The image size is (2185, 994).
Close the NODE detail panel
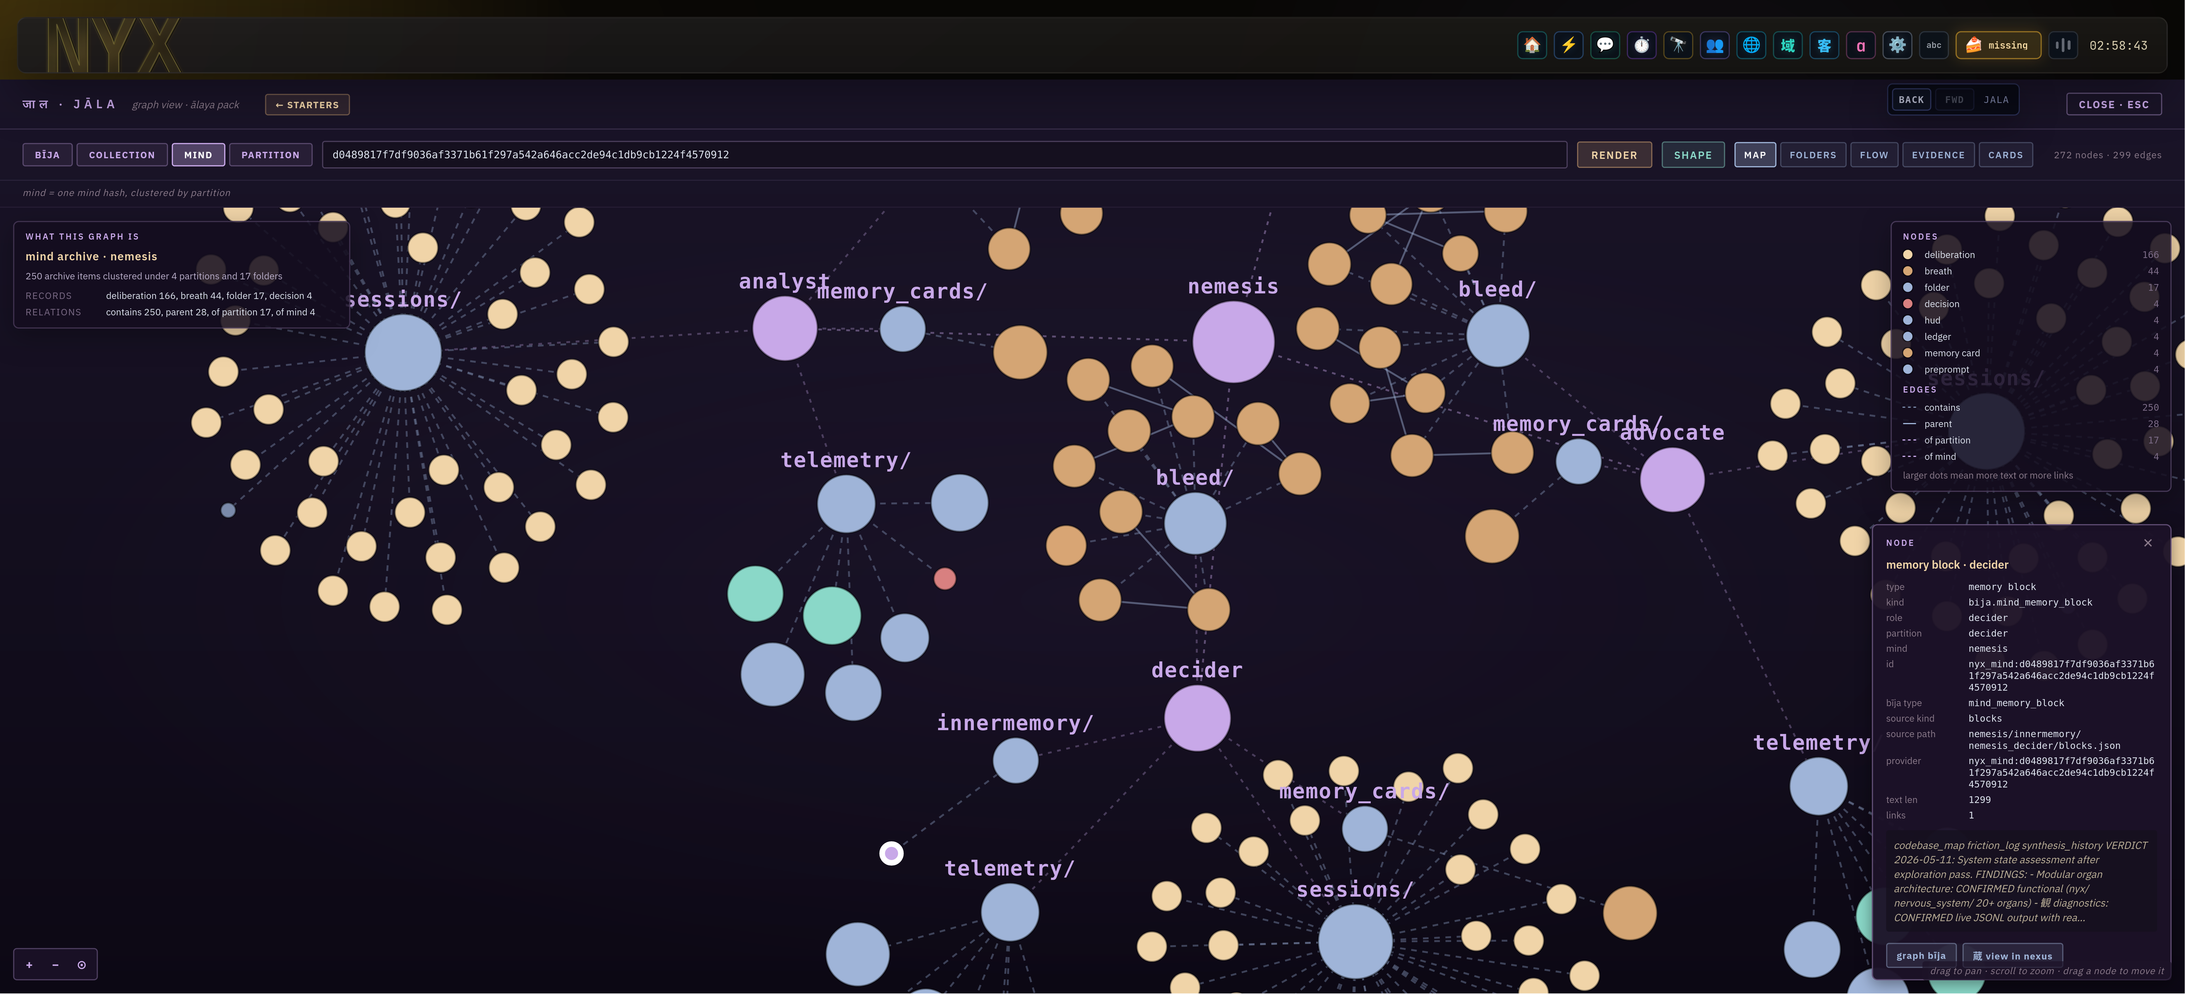(x=2147, y=543)
